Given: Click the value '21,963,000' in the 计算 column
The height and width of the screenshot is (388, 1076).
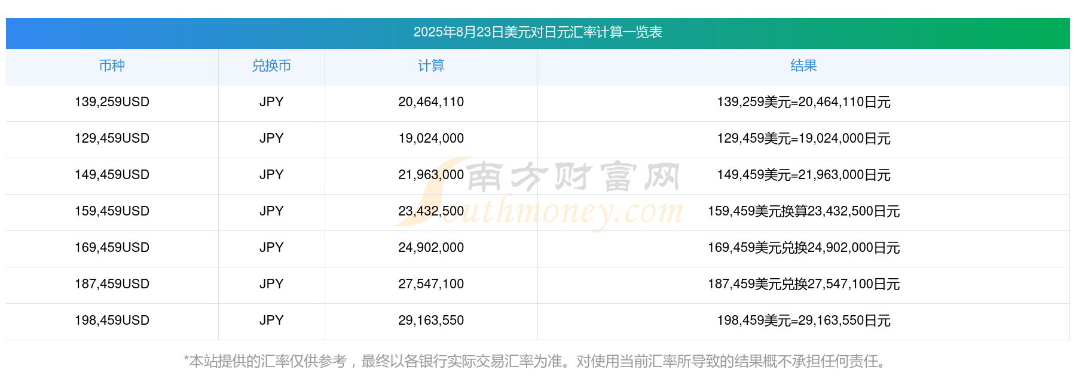Looking at the screenshot, I should click(x=431, y=175).
